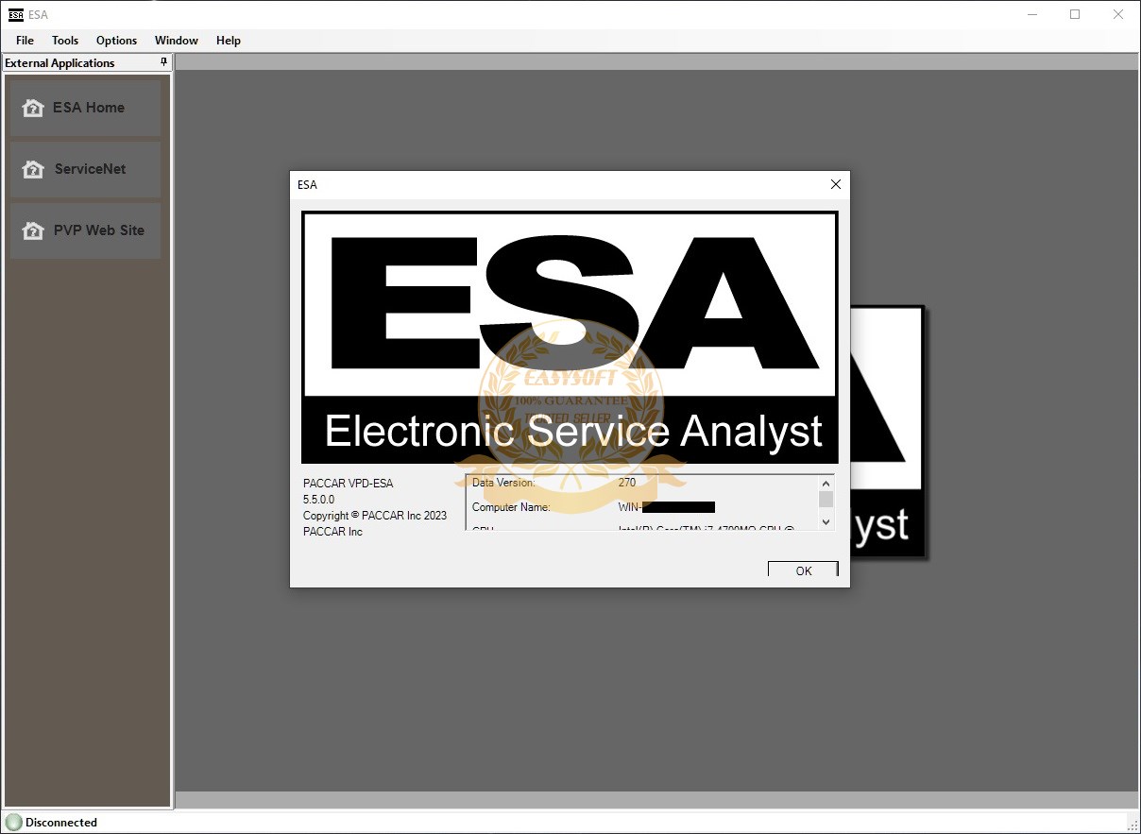
Task: Click the ESA application icon in title bar
Action: (16, 14)
